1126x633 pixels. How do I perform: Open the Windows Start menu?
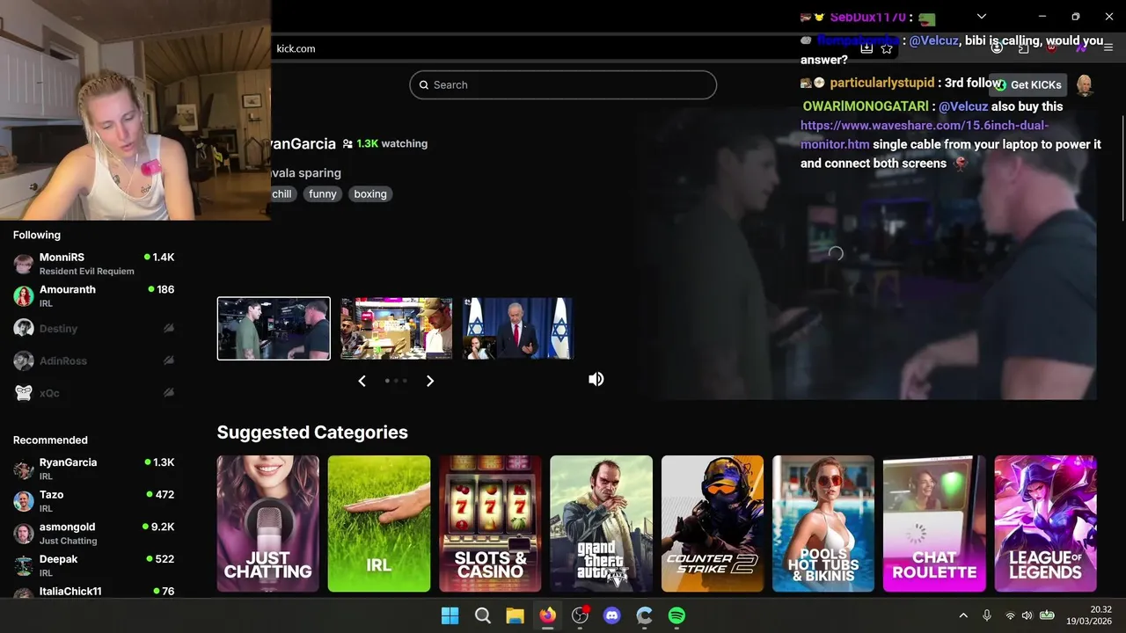click(x=450, y=615)
